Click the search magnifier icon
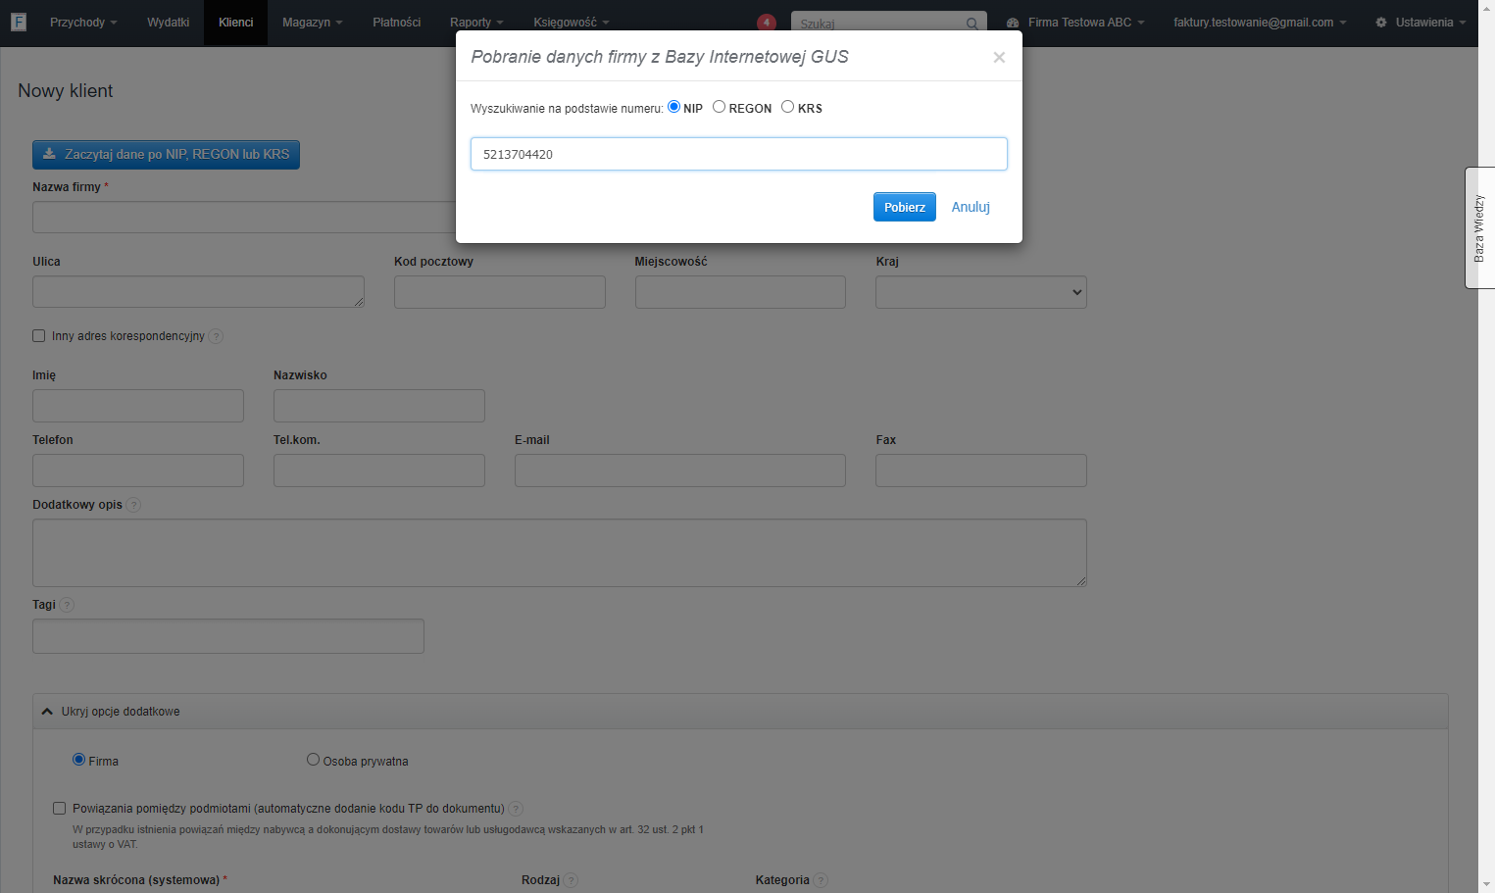The height and width of the screenshot is (893, 1495). pyautogui.click(x=972, y=24)
